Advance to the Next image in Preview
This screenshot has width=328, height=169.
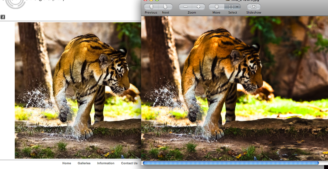(165, 7)
